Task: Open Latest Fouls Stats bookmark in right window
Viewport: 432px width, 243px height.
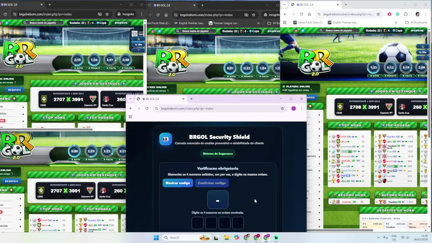Action: click(308, 23)
